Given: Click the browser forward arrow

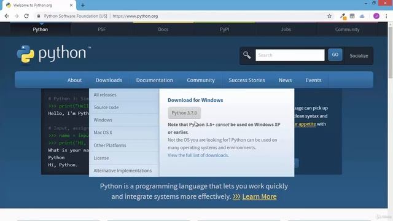Looking at the screenshot, I should pos(17,16).
